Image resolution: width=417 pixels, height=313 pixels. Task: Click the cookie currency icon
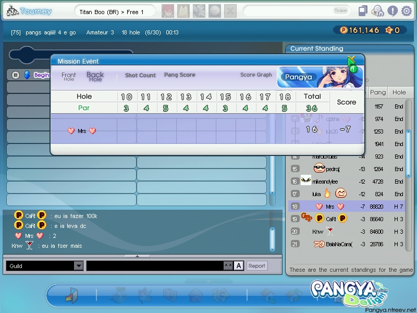(x=389, y=30)
